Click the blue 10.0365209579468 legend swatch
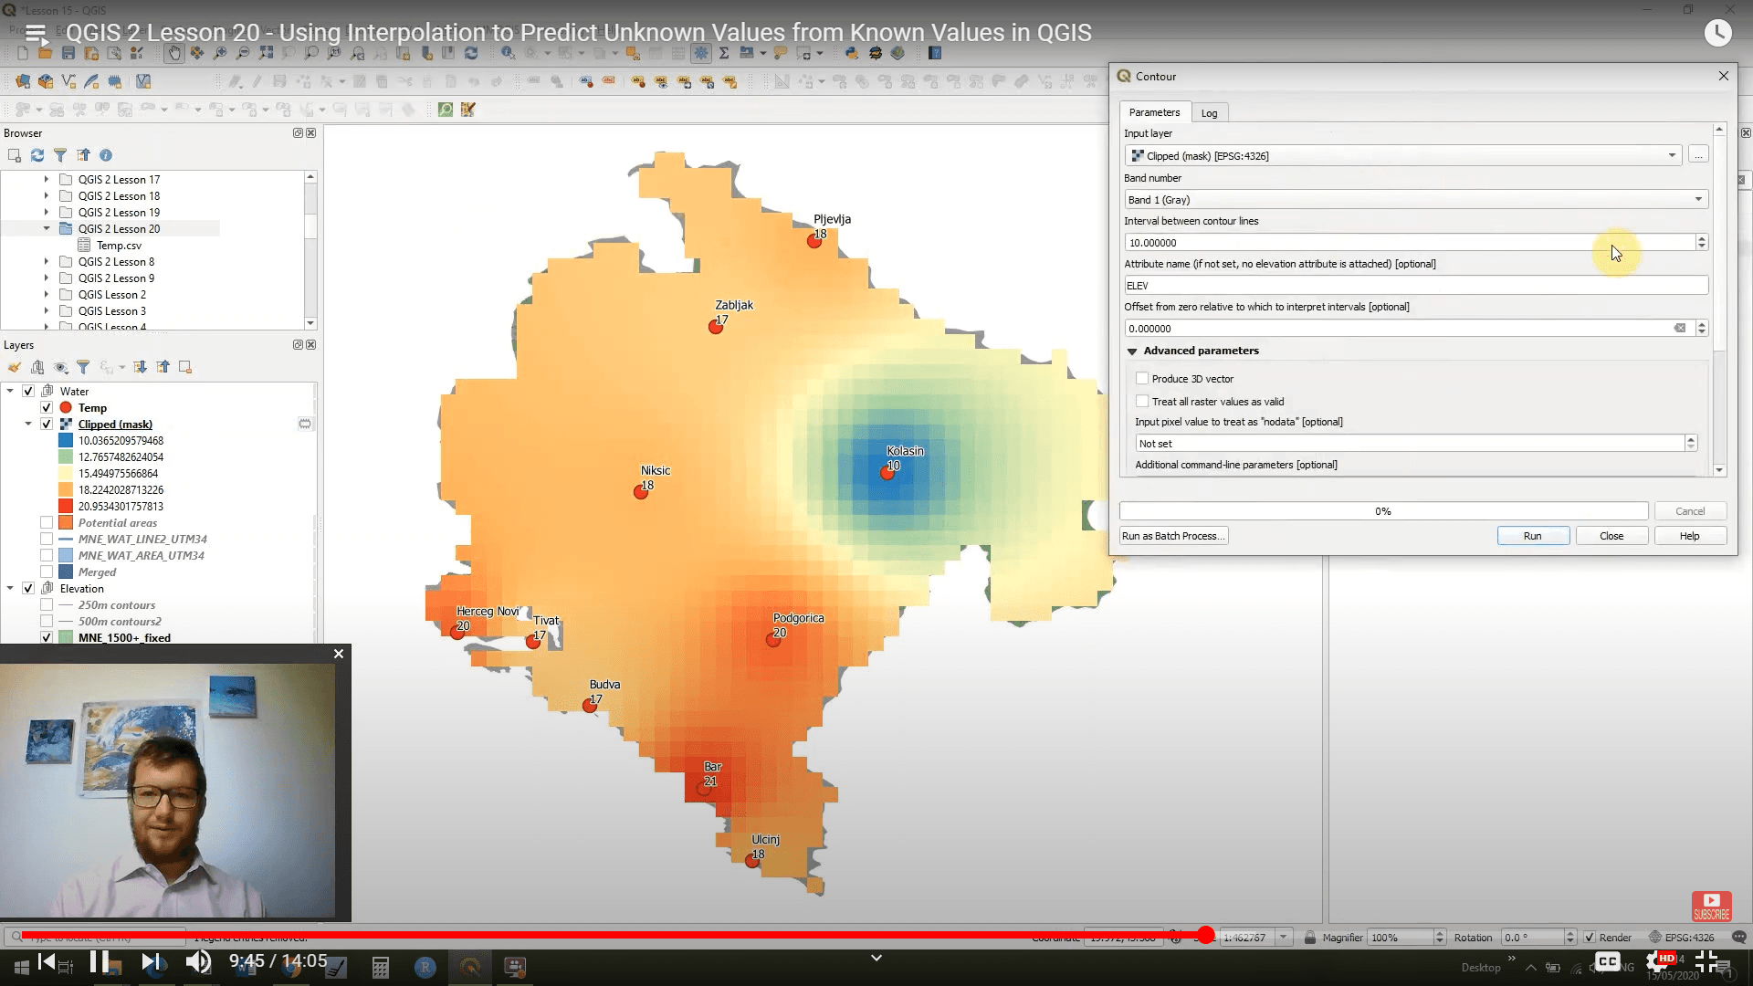Screen dimensions: 1753x986 pyautogui.click(x=66, y=440)
